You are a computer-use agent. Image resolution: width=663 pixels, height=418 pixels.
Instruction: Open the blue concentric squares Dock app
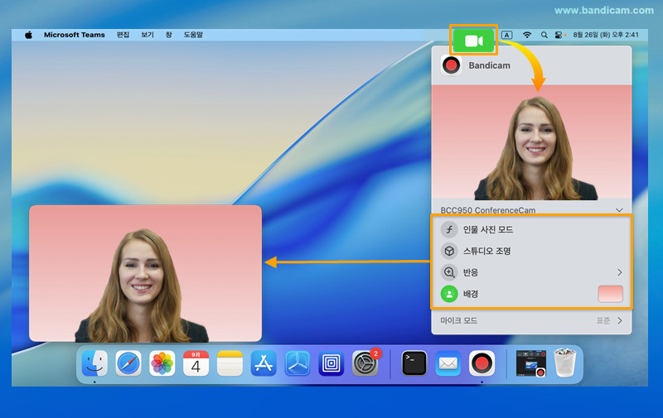[x=331, y=363]
